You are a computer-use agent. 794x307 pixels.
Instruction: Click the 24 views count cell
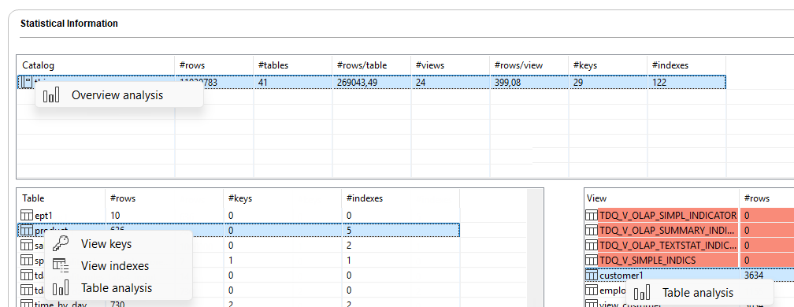coord(421,82)
